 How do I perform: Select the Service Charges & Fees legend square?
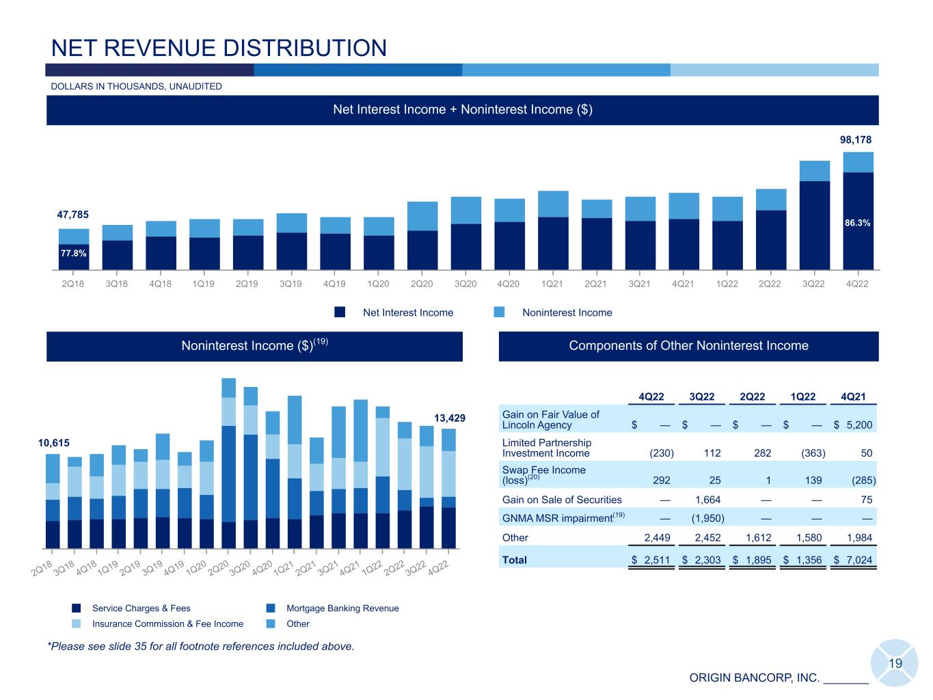point(77,608)
